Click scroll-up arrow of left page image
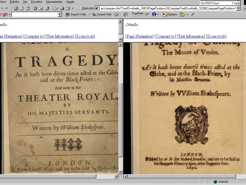The width and height of the screenshot is (246, 185). click(120, 45)
